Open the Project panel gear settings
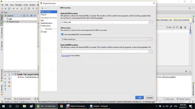 pyautogui.click(x=31, y=16)
